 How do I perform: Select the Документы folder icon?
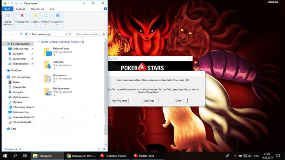48,79
